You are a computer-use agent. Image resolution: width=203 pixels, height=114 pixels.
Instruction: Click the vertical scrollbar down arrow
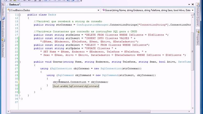point(193,108)
